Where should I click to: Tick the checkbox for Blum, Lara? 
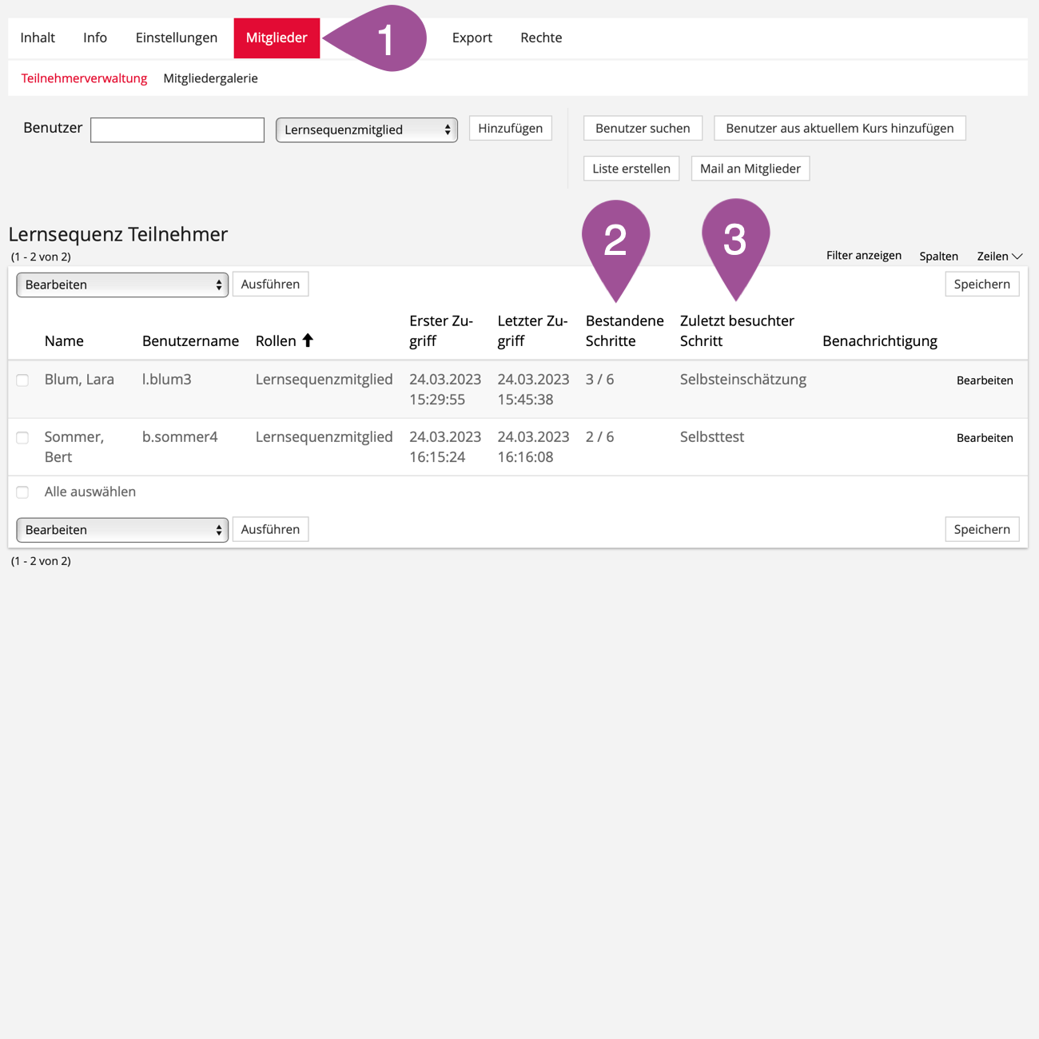(22, 380)
